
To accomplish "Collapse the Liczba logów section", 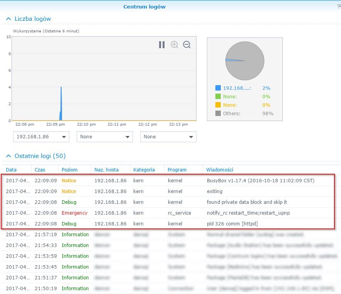I will pos(8,19).
